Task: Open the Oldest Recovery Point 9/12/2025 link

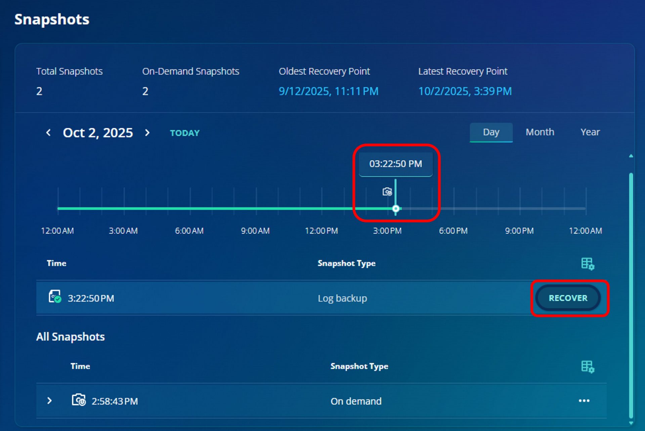Action: point(328,91)
